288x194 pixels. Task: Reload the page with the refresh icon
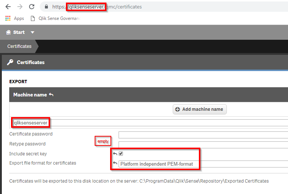(32, 7)
